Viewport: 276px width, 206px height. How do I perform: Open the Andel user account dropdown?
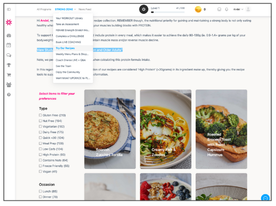(x=238, y=9)
